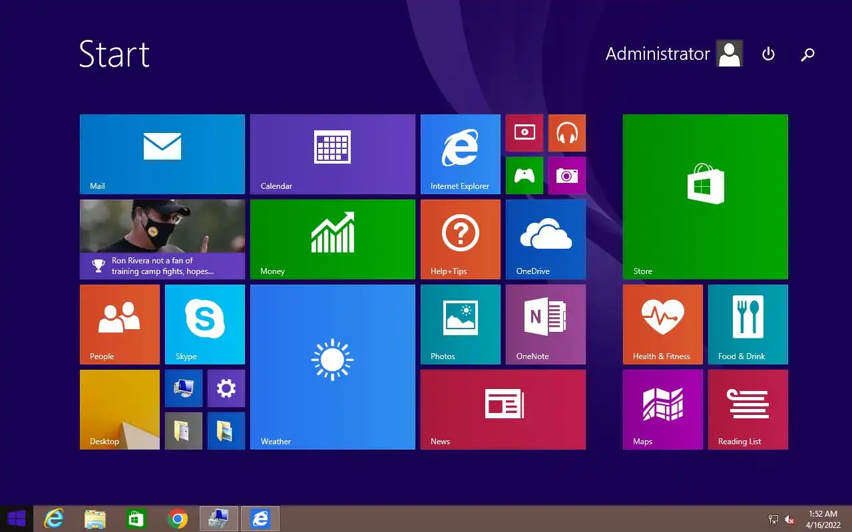Launch Google Chrome from taskbar
The image size is (852, 532).
[178, 519]
